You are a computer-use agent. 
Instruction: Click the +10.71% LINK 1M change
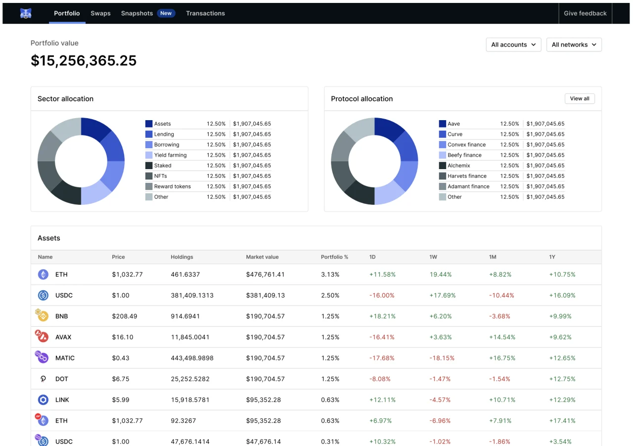click(x=502, y=400)
